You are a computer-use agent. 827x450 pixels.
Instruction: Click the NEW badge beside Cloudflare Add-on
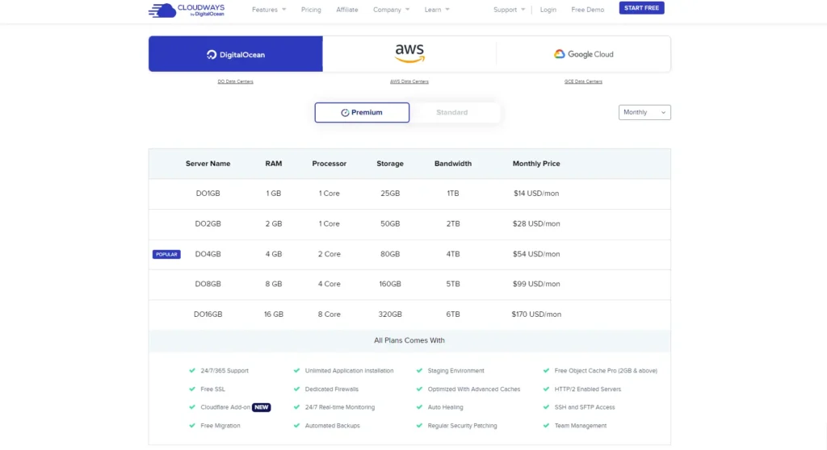pos(261,407)
